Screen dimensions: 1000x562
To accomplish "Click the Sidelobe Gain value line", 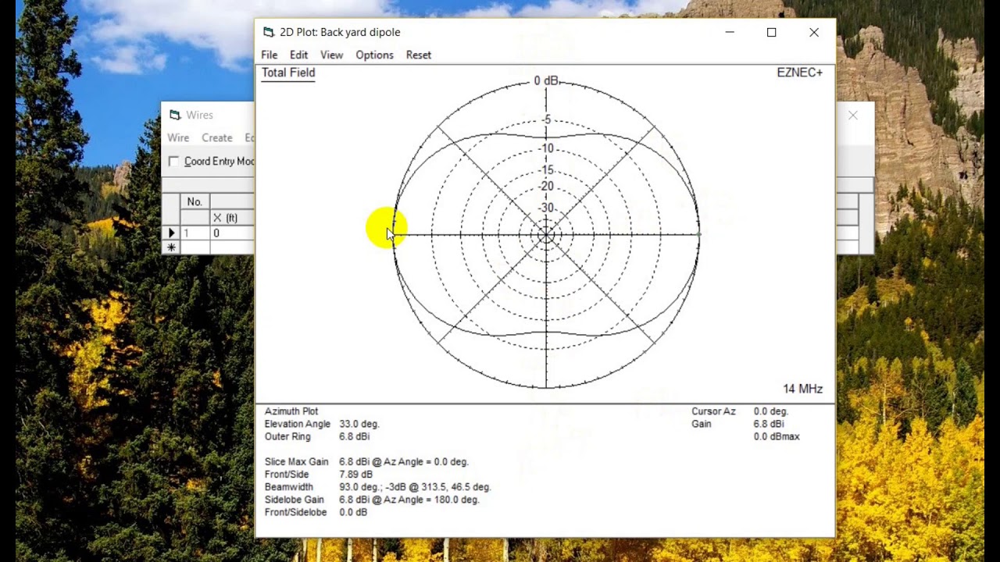I will click(409, 500).
